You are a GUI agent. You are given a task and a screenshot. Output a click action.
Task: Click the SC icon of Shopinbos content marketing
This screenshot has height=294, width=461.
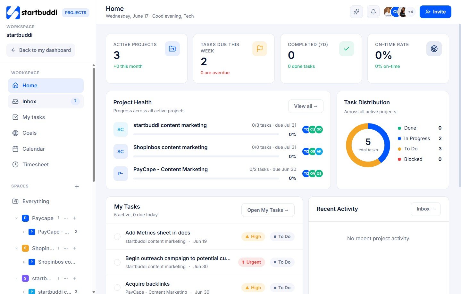pos(121,152)
